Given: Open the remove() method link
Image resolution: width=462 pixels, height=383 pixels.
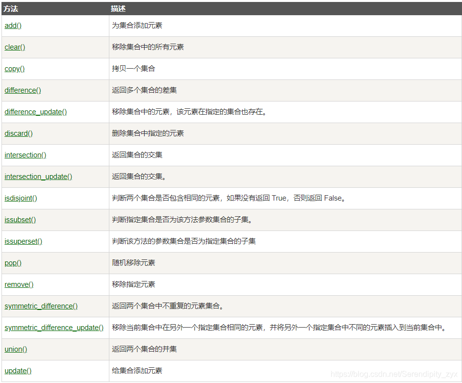Looking at the screenshot, I should coord(19,284).
